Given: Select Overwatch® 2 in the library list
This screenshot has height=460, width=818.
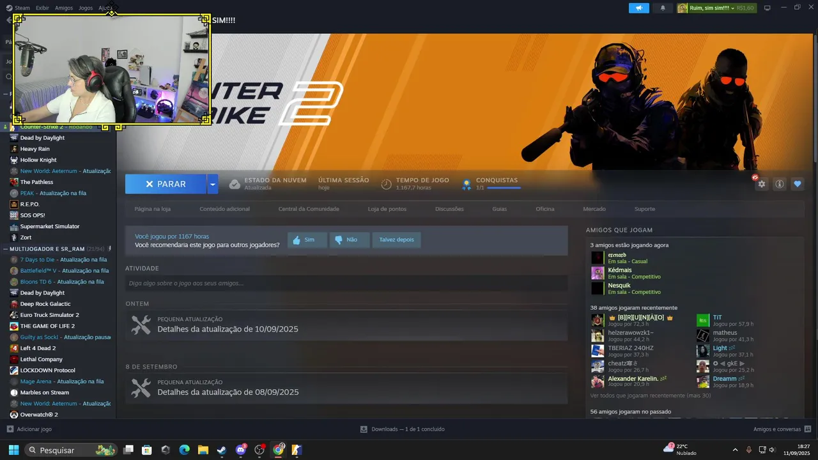Looking at the screenshot, I should click(x=39, y=415).
